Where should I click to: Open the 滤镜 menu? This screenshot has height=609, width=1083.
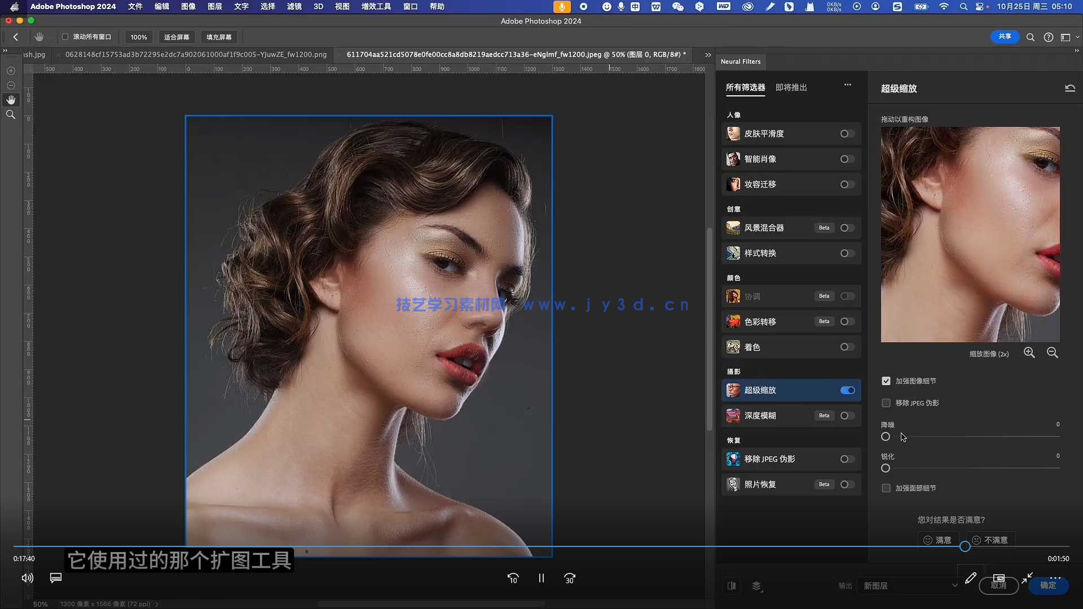tap(294, 6)
